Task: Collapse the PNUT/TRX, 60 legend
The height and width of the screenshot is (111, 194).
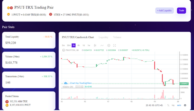Action: [x=64, y=50]
